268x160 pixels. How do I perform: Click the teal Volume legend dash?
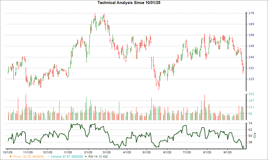coord(48,157)
